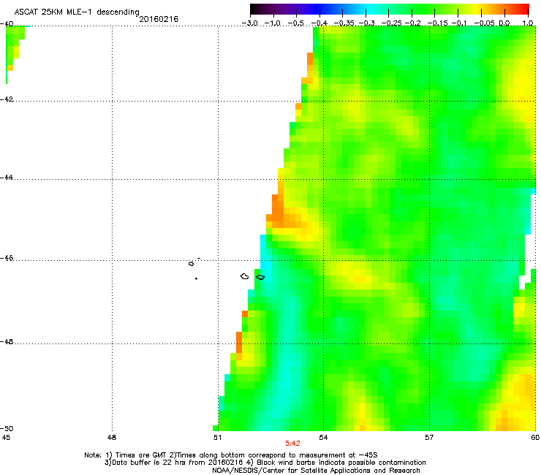Click the -0.05 colorbar tick label
The width and height of the screenshot is (541, 475).
coord(484,23)
